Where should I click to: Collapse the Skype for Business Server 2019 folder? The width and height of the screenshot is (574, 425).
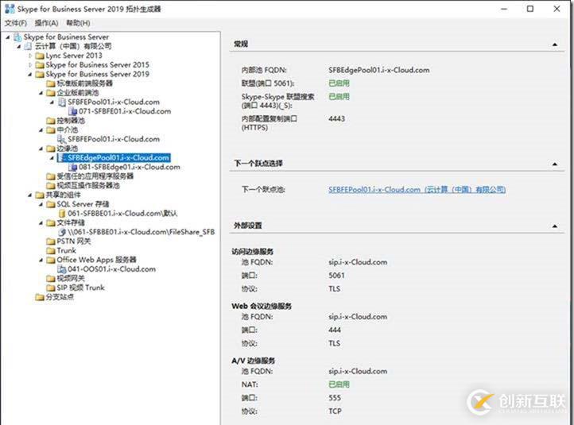[30, 74]
